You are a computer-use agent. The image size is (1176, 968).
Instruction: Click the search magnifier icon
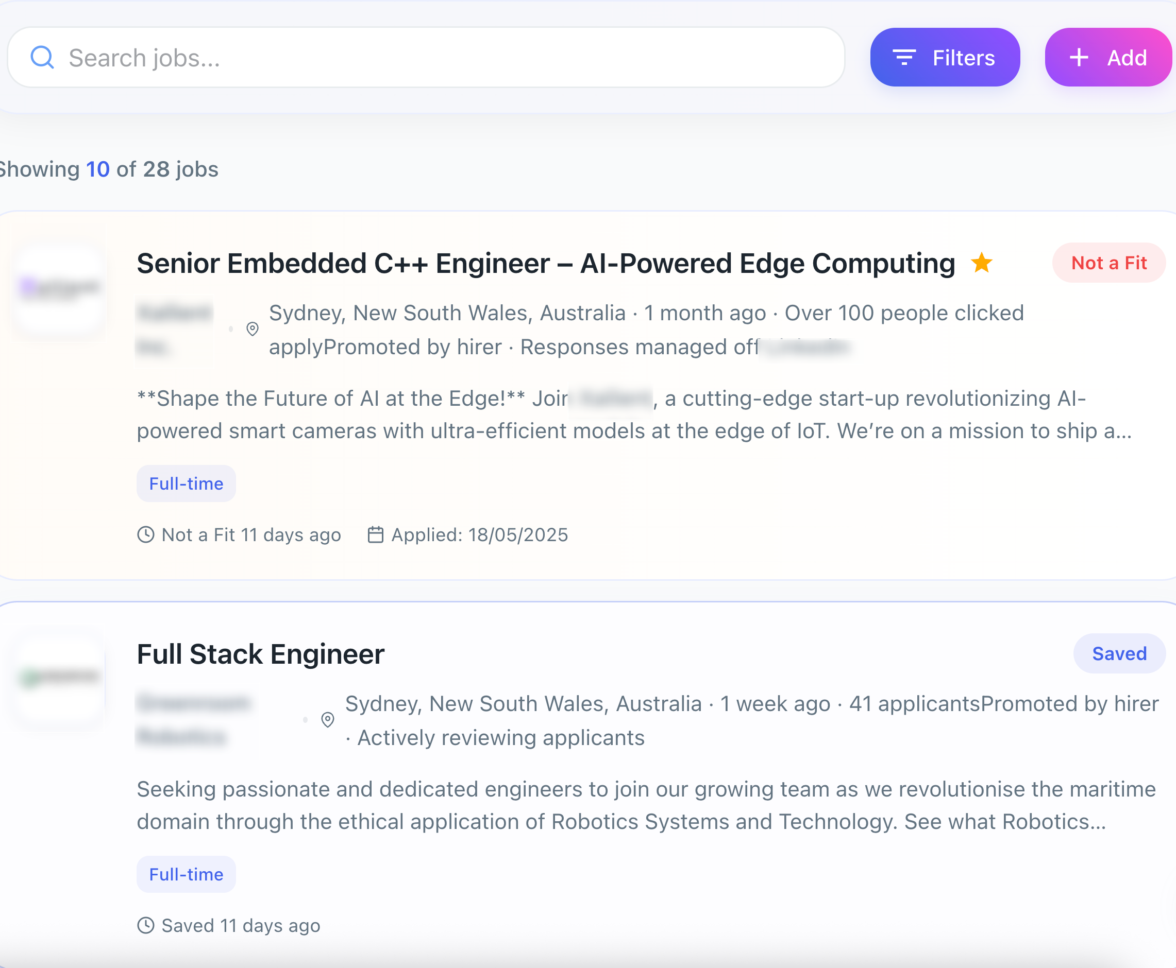point(43,56)
